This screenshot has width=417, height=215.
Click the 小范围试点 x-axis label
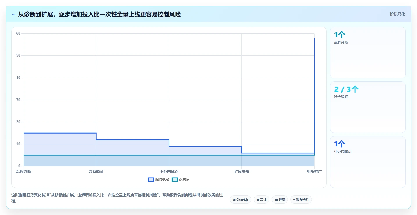169,171
